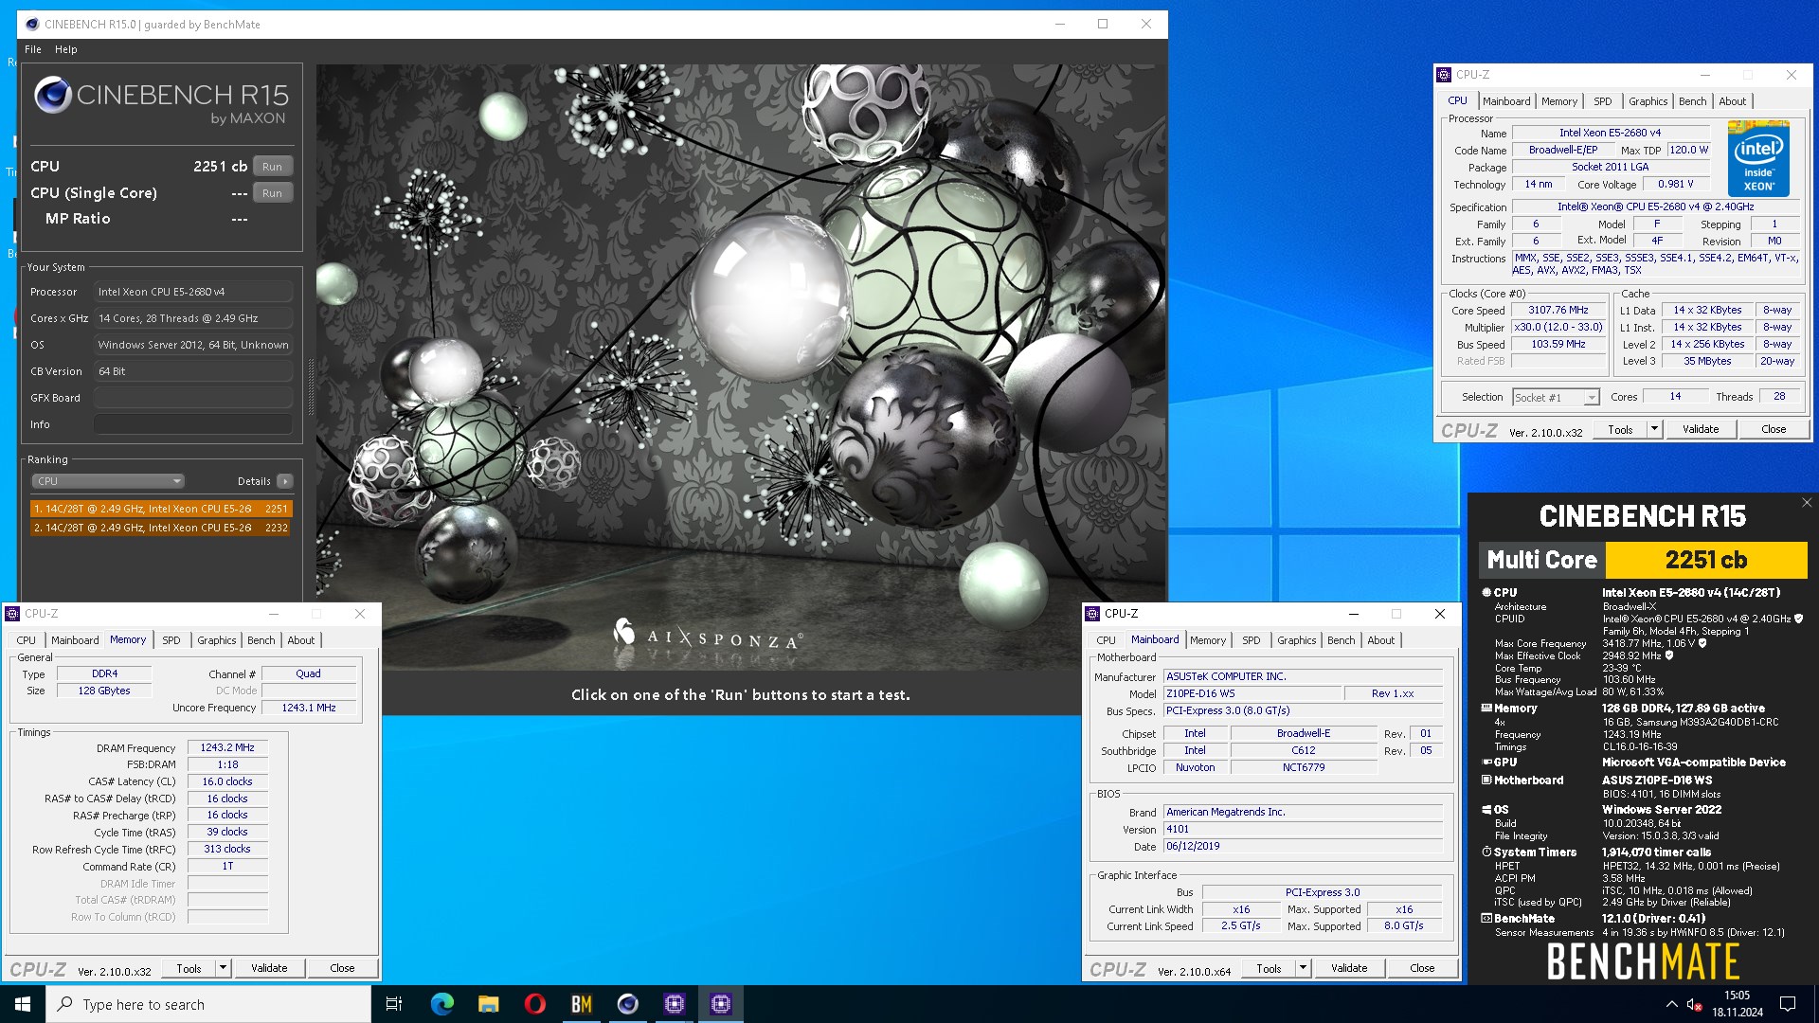Switch to Mainboard tab in top-right CPU-Z

[1506, 101]
